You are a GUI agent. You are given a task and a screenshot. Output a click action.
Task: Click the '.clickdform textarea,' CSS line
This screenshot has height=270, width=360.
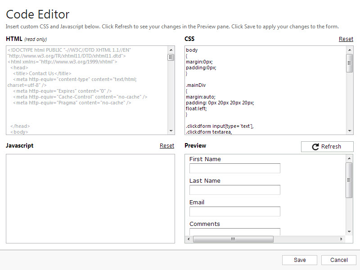click(x=209, y=132)
